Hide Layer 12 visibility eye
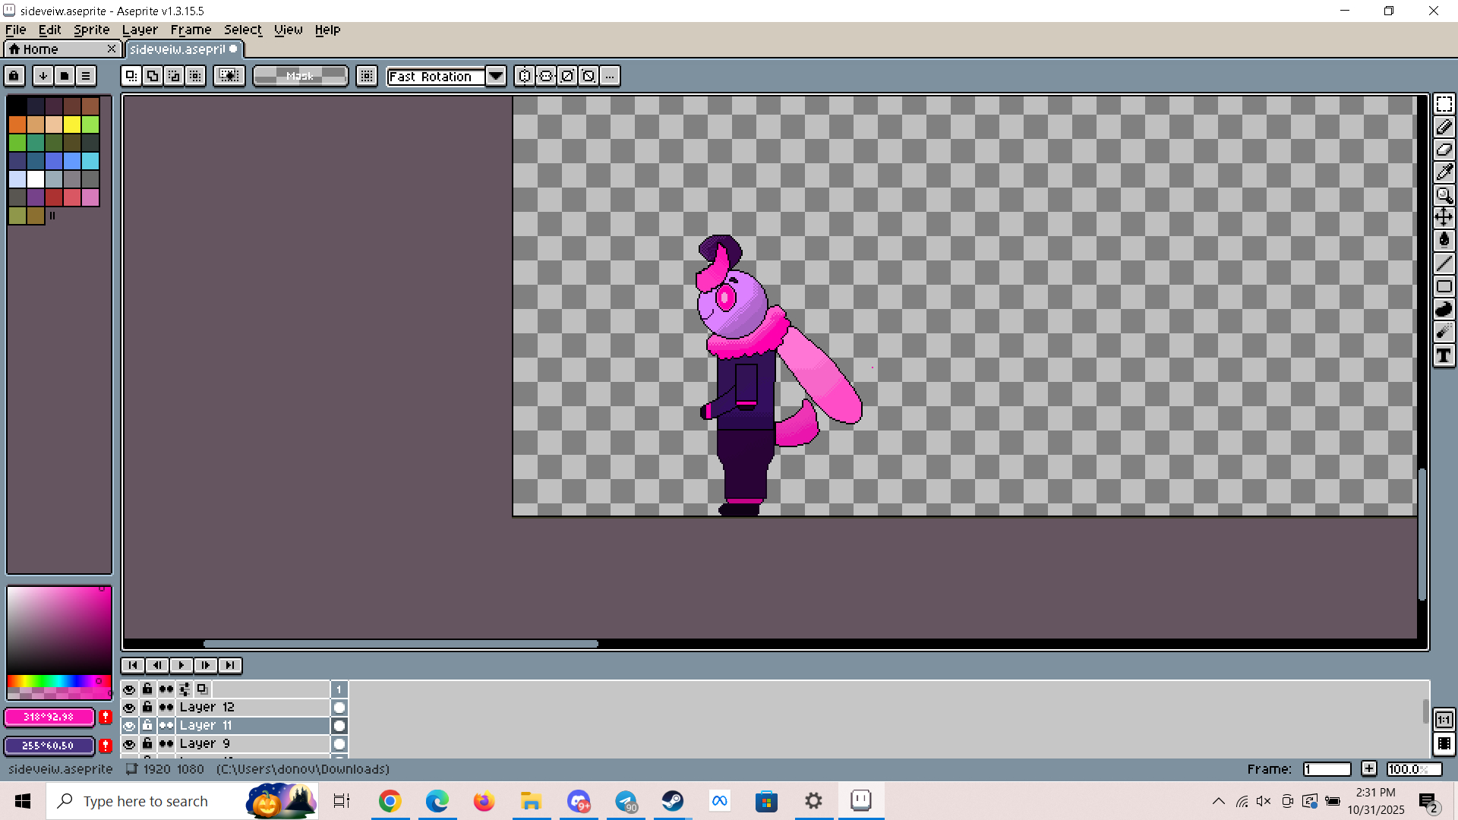The height and width of the screenshot is (820, 1458). [129, 707]
